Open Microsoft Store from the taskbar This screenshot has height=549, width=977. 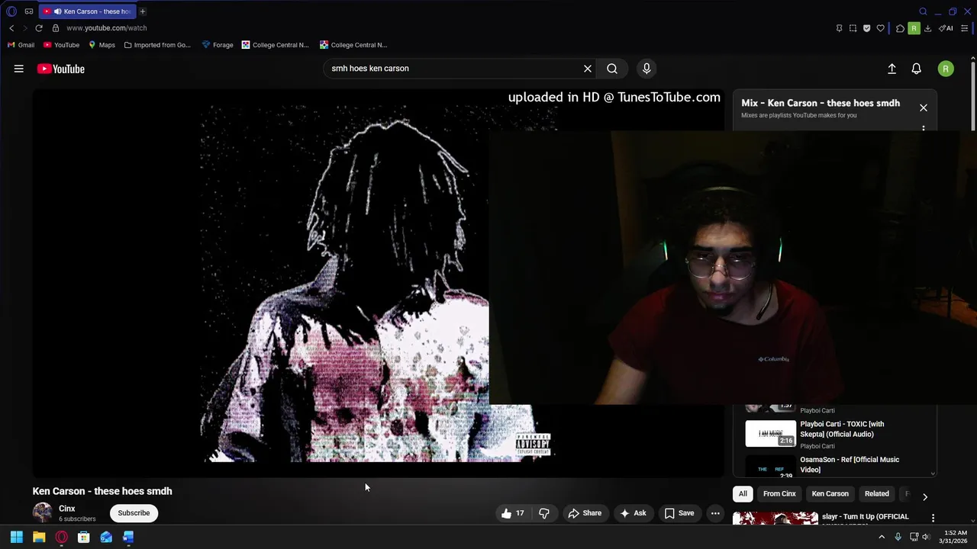(84, 537)
